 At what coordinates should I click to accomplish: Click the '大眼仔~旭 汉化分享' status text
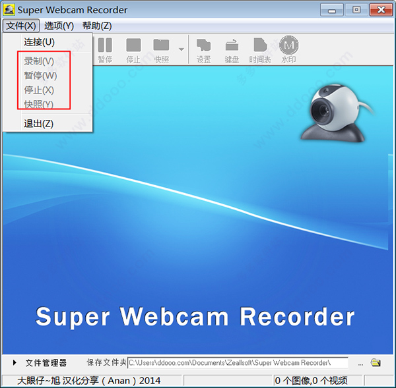[88, 381]
